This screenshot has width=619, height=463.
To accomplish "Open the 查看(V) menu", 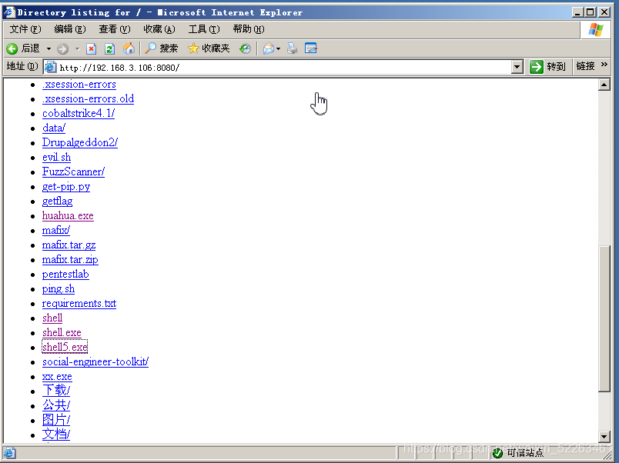I will pos(115,29).
